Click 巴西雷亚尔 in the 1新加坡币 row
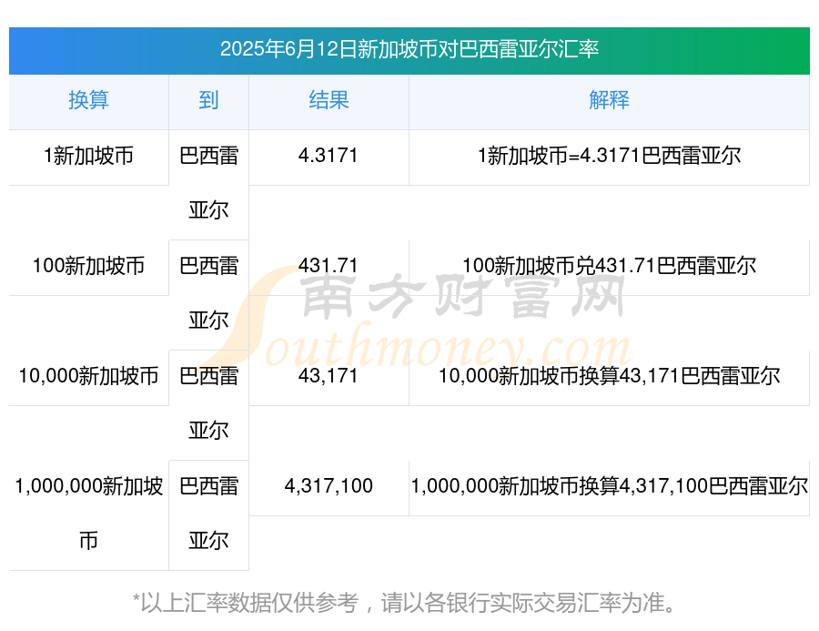Viewport: 819px width, 631px height. [208, 183]
